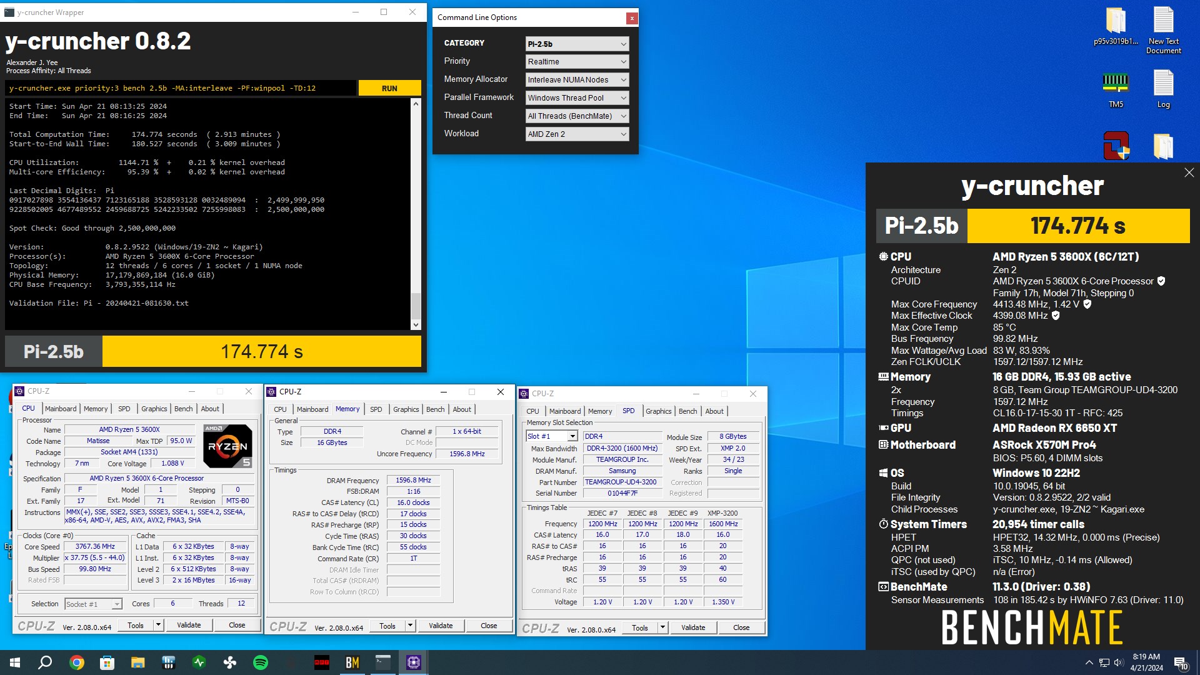Viewport: 1200px width, 675px height.
Task: Show hidden tray icons chevron
Action: click(1089, 662)
